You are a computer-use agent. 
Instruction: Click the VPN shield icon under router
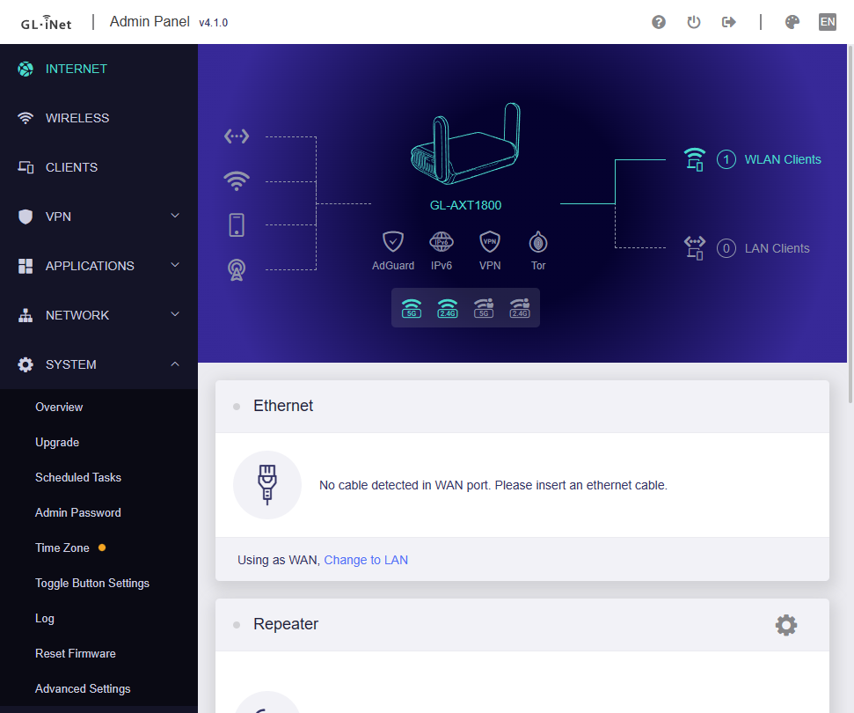[490, 241]
